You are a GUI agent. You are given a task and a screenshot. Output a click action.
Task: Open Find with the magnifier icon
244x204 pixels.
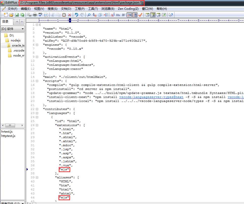tap(89, 15)
